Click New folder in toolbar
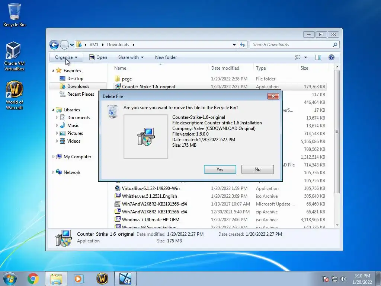The width and height of the screenshot is (381, 286). (166, 57)
